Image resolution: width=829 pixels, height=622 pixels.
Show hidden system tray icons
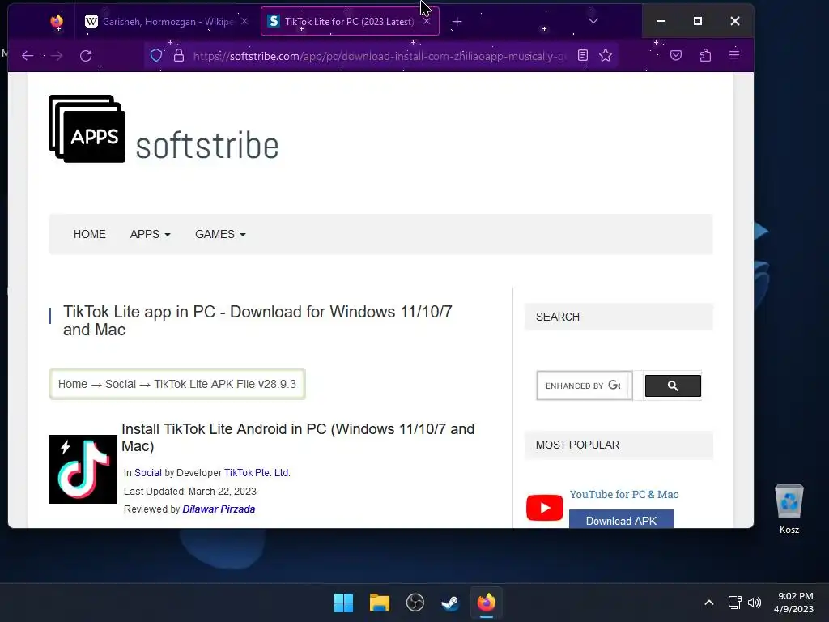coord(709,603)
